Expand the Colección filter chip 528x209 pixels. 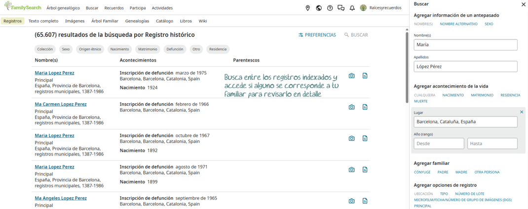coord(45,49)
